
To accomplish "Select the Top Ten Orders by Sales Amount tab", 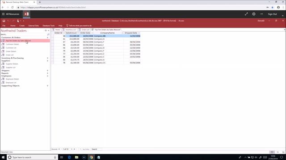I will (x=106, y=30).
